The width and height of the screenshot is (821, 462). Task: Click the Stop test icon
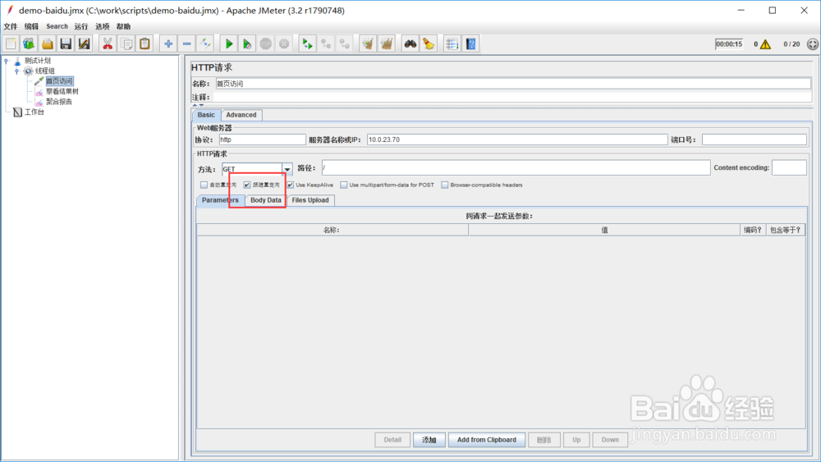[x=265, y=44]
